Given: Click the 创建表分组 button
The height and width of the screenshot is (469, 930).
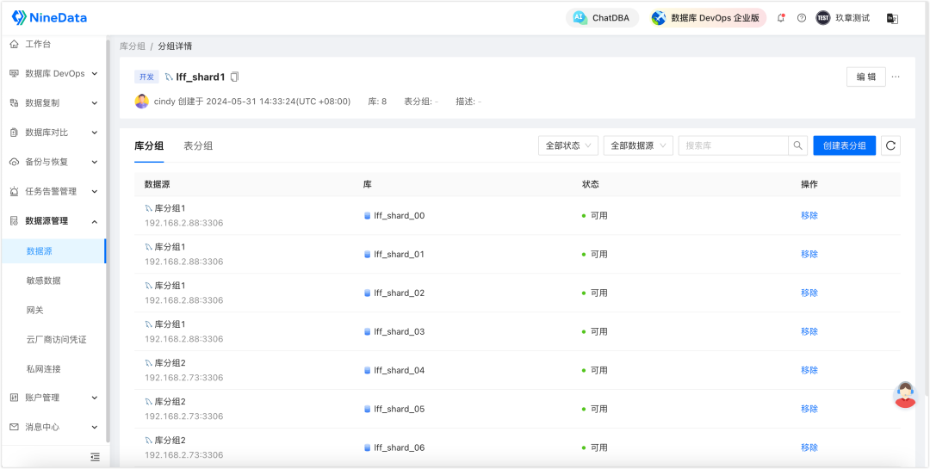Looking at the screenshot, I should coord(845,145).
